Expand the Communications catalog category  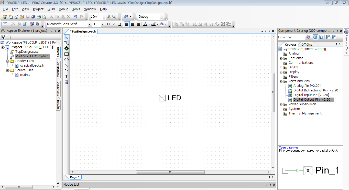point(281,63)
